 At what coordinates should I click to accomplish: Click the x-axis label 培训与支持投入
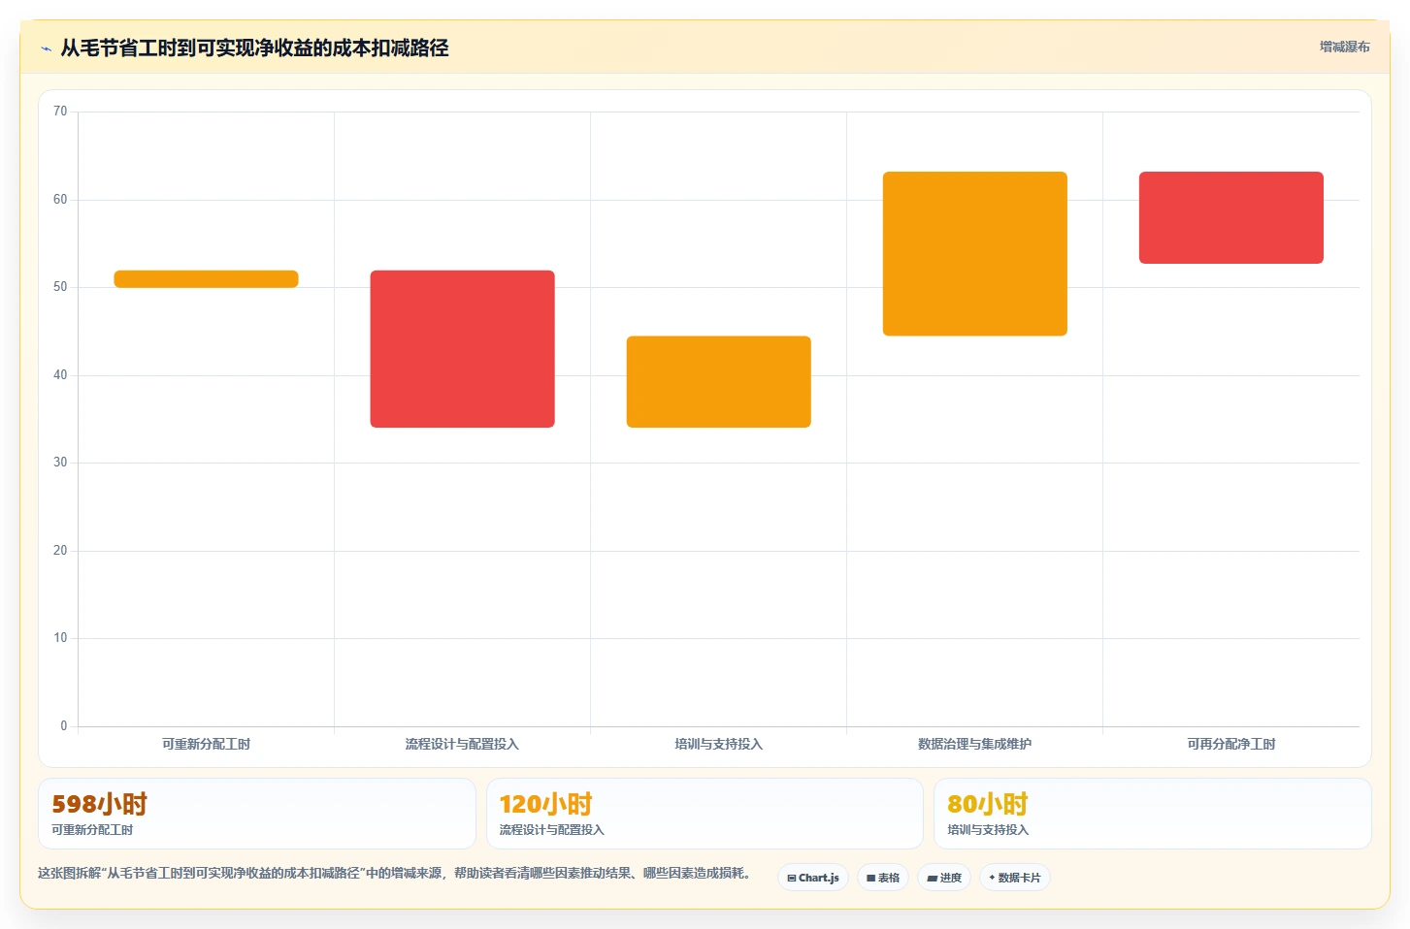(718, 744)
